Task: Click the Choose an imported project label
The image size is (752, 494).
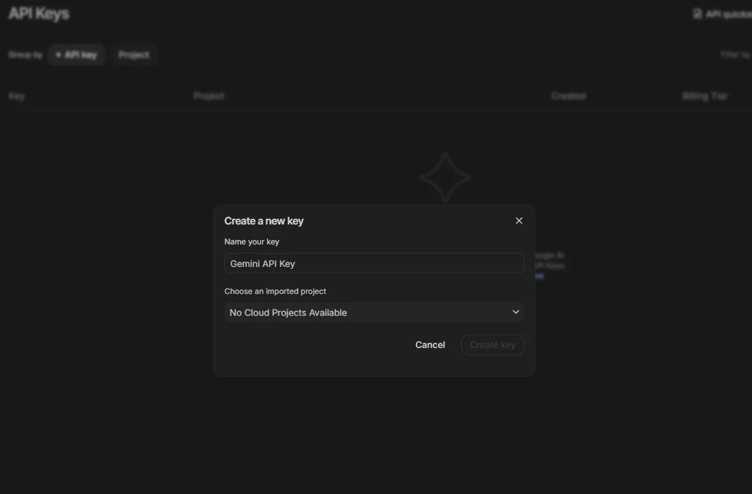Action: 275,291
